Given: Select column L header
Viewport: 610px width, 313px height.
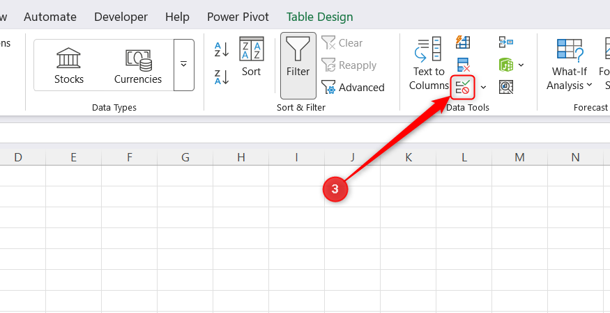Looking at the screenshot, I should point(464,157).
